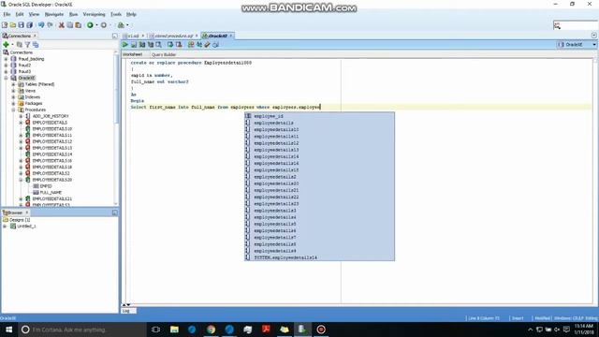Click the Autotrace worksheet icon
This screenshot has height=337, width=599.
[151, 45]
